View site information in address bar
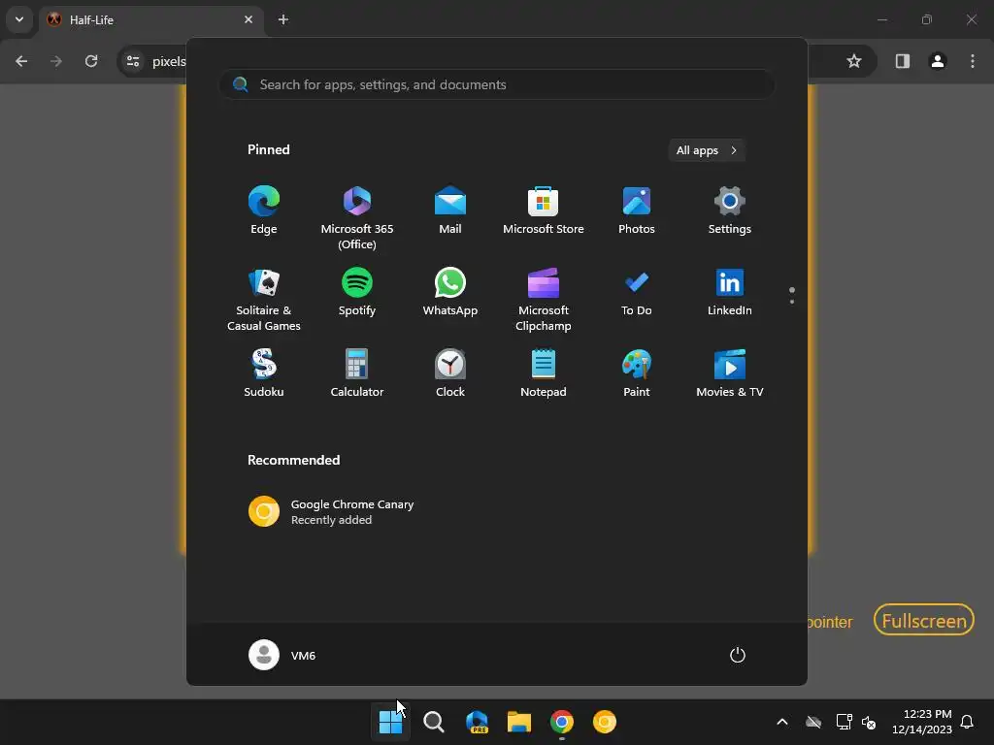 [133, 61]
